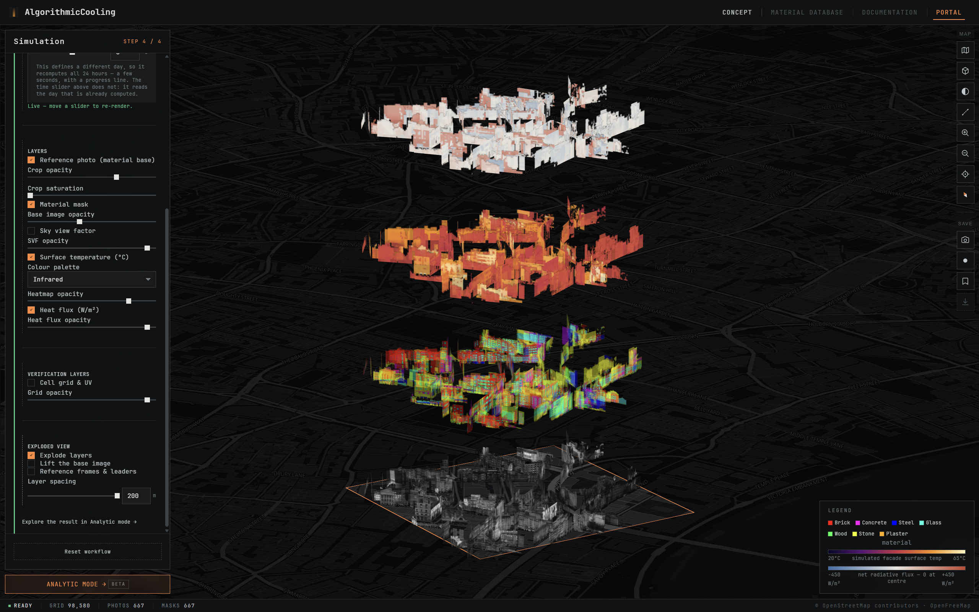Uncheck Reference photo (material base)
This screenshot has width=979, height=612.
coord(31,160)
